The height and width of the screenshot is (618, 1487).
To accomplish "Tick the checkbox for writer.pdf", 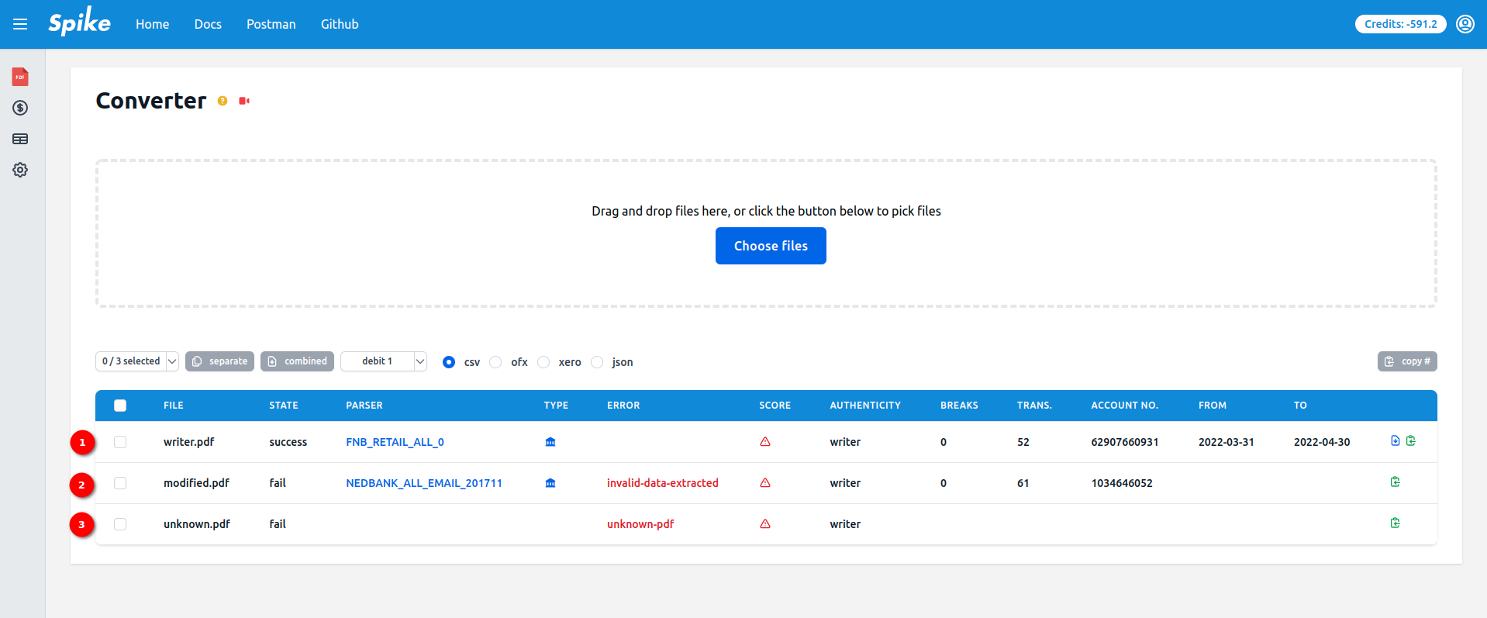I will click(x=120, y=442).
